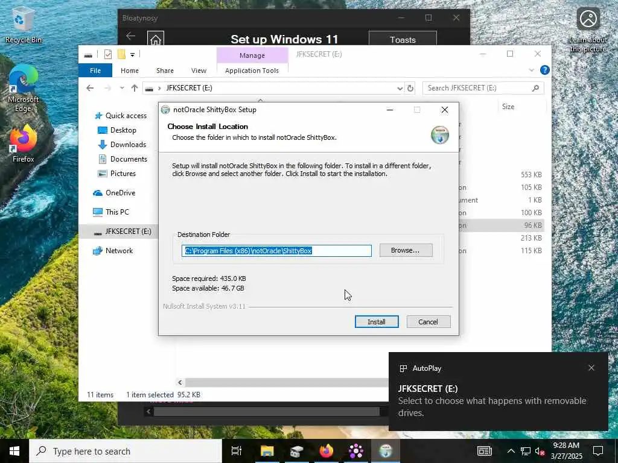Open recent locations dropdown arrow
Image resolution: width=618 pixels, height=463 pixels.
(x=122, y=88)
